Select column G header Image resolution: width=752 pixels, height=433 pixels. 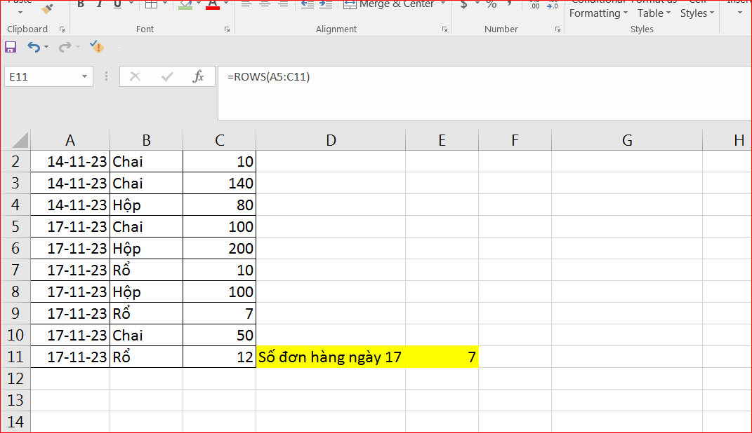click(627, 140)
